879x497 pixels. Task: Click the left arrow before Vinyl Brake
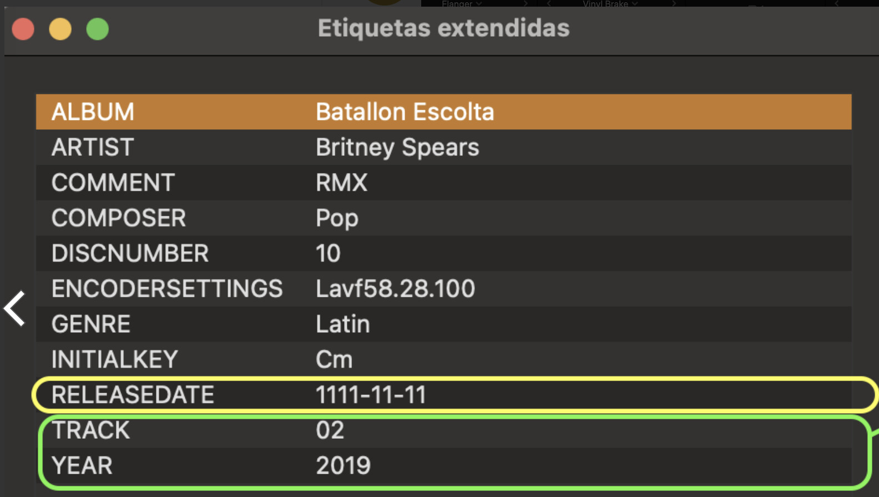(549, 3)
